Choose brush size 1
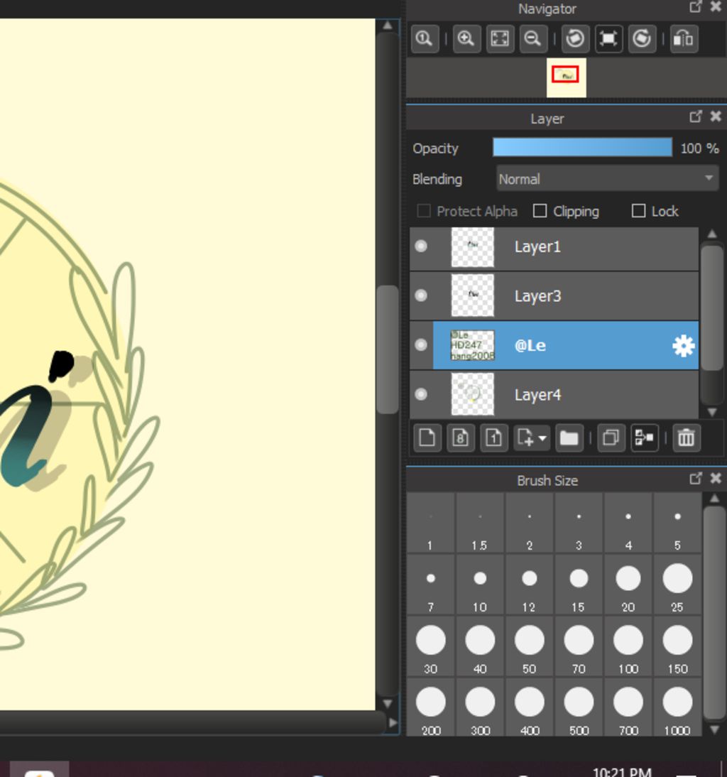Image resolution: width=727 pixels, height=777 pixels. coord(430,523)
